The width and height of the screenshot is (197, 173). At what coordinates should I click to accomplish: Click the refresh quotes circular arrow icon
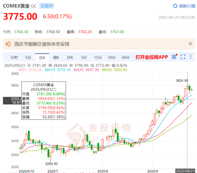point(175,6)
